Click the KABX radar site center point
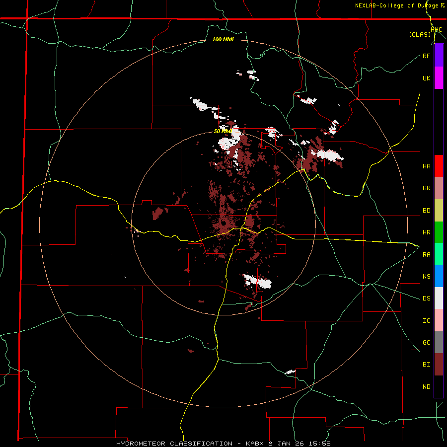 (x=224, y=223)
